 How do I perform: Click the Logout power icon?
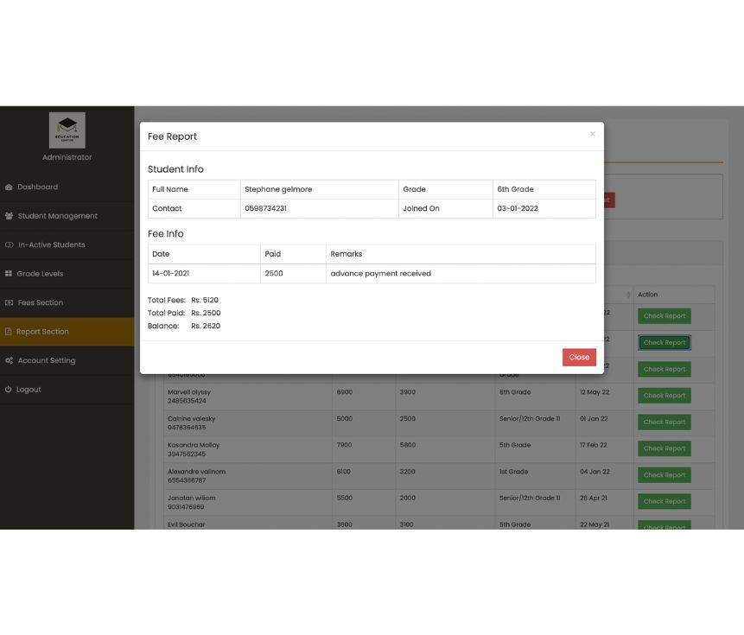(x=9, y=390)
